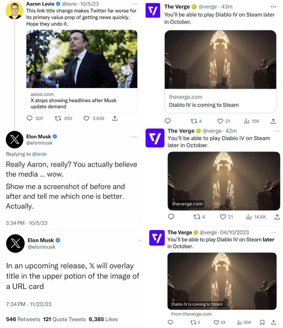Reply to Aaron Levie's tweet
The height and width of the screenshot is (328, 283).
pos(30,119)
